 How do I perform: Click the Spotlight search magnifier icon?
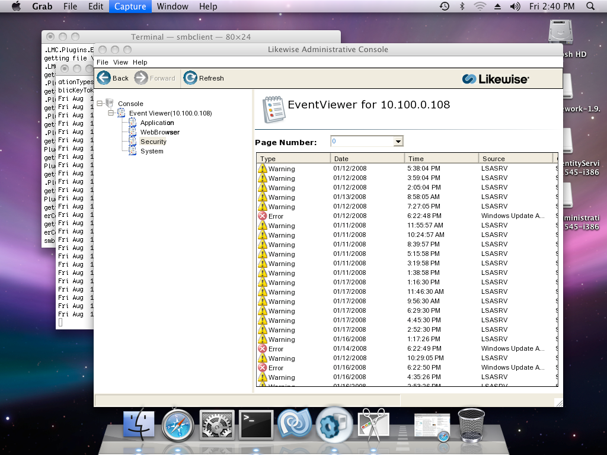(590, 7)
